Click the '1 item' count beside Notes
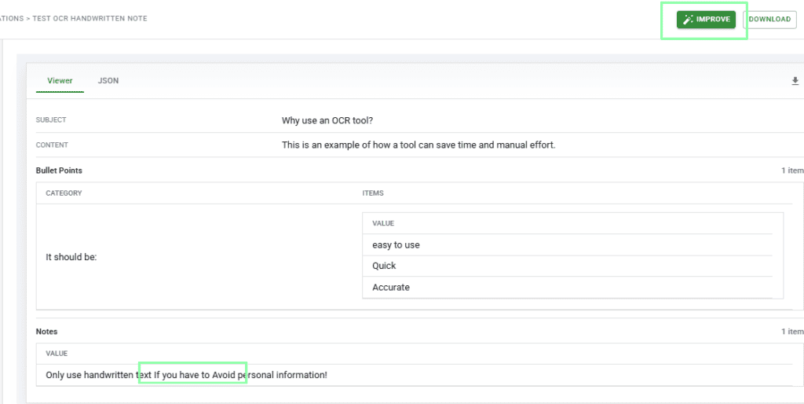The height and width of the screenshot is (404, 804). click(791, 332)
